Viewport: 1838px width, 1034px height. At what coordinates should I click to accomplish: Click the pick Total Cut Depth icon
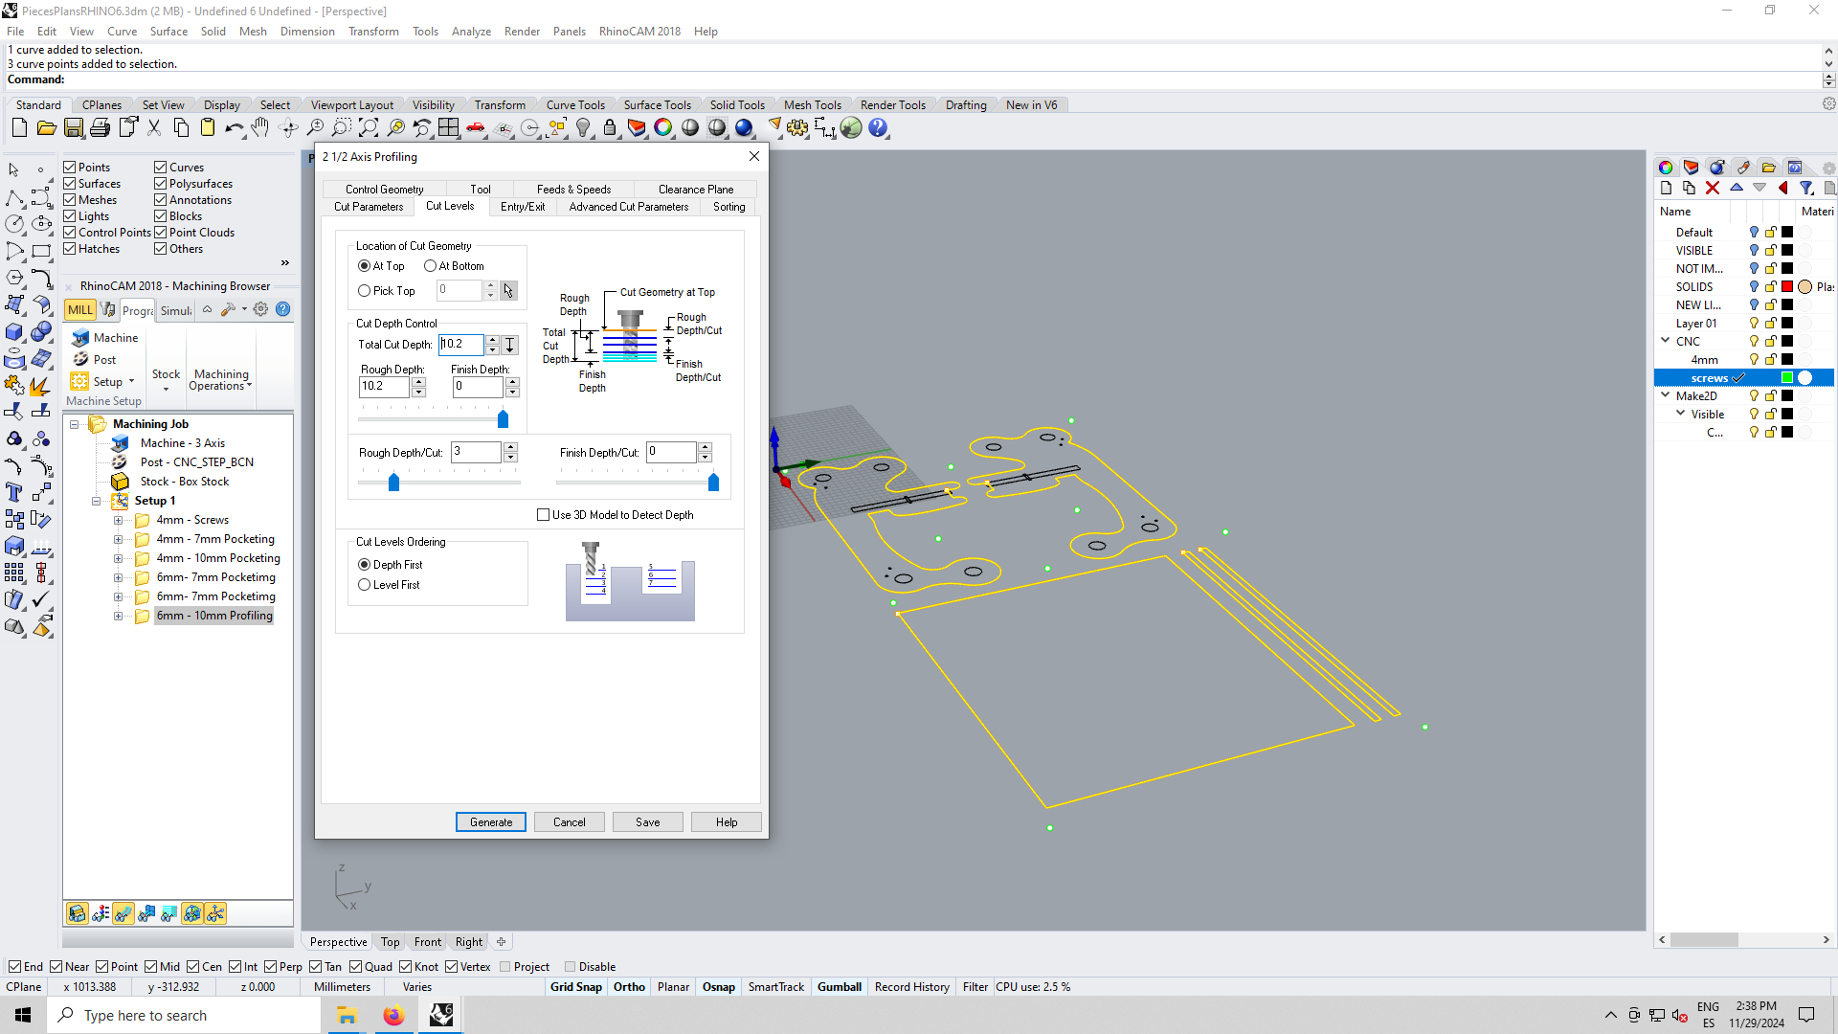tap(510, 345)
